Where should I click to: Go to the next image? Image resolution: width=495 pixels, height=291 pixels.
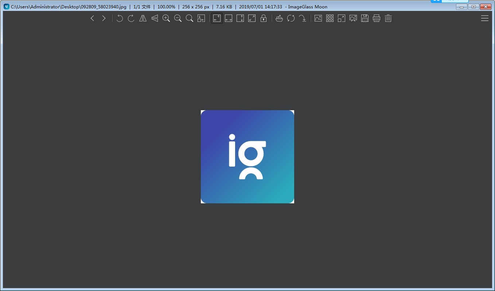point(104,18)
